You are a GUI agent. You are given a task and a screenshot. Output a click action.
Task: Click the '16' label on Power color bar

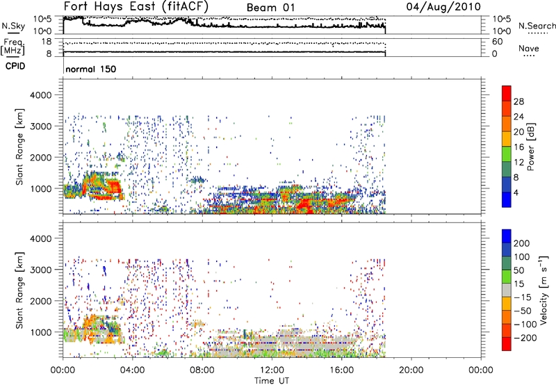tap(518, 147)
